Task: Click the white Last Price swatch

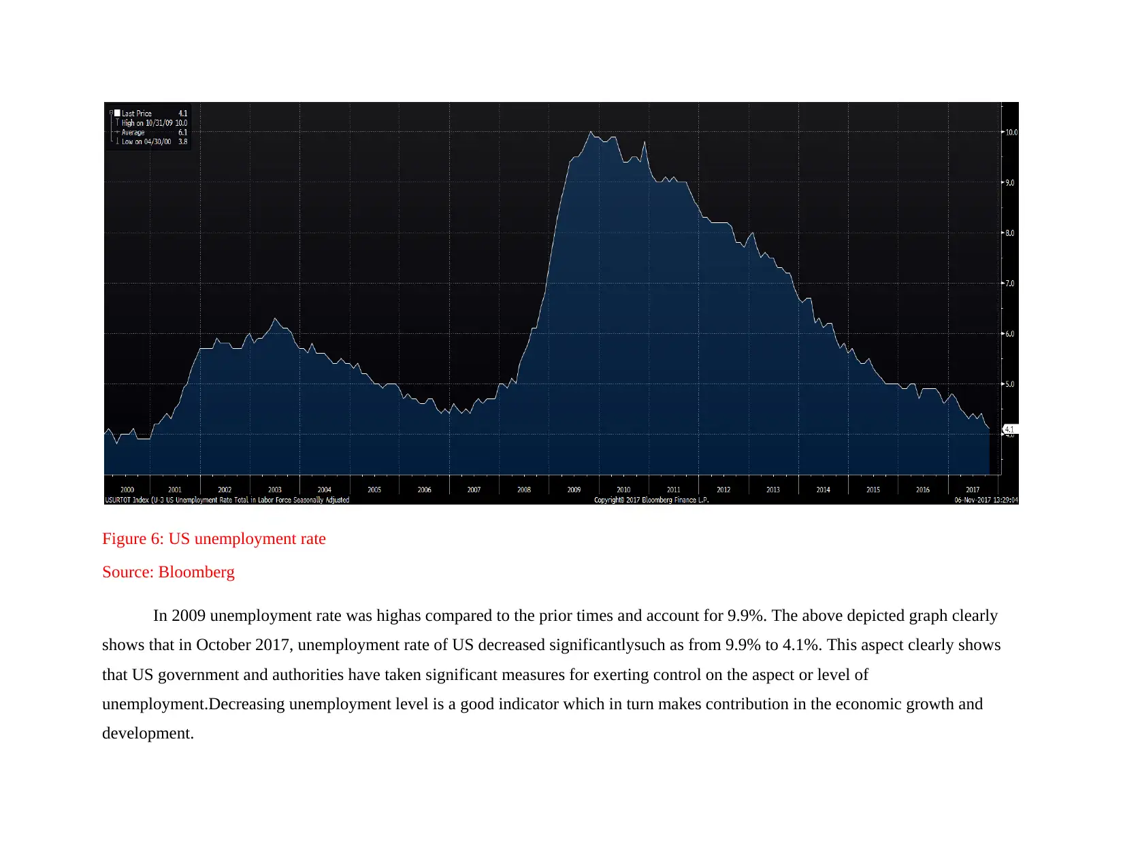Action: coord(117,114)
